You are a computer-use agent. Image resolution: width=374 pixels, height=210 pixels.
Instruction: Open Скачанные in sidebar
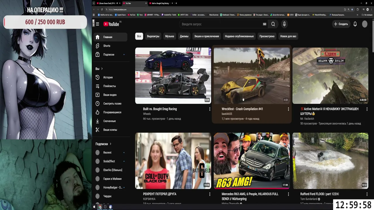(x=110, y=121)
